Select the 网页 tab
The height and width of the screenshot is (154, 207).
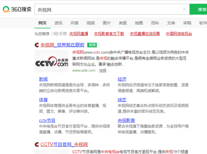tap(42, 23)
